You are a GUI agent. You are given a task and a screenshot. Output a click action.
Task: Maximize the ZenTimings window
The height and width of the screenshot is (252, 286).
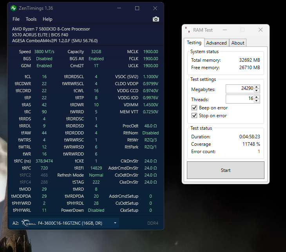click(x=137, y=8)
